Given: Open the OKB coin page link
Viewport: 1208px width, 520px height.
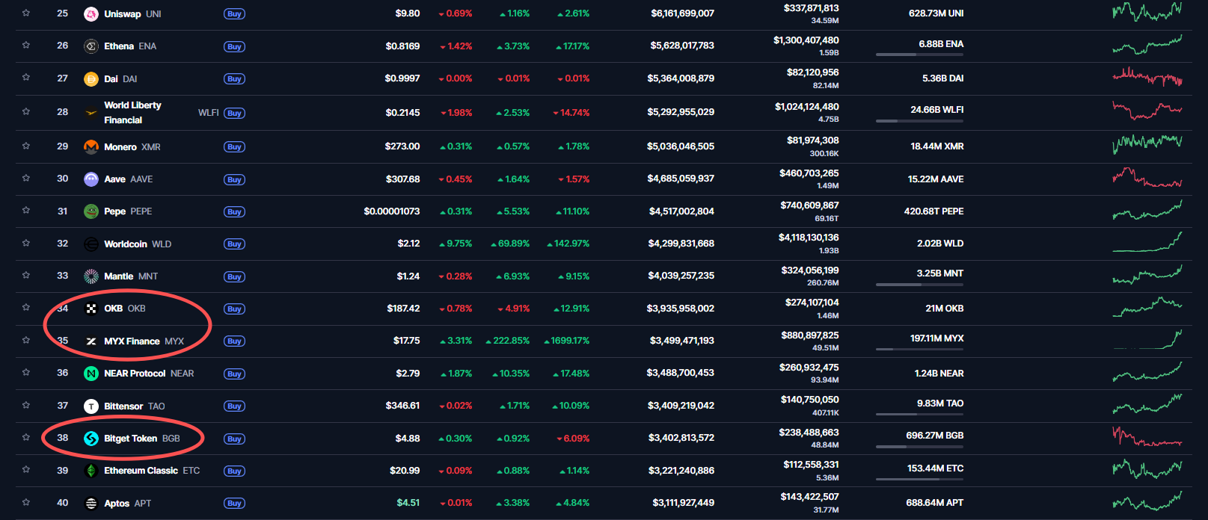Looking at the screenshot, I should tap(114, 309).
